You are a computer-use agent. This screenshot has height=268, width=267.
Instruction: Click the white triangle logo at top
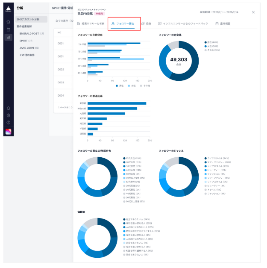pyautogui.click(x=9, y=9)
